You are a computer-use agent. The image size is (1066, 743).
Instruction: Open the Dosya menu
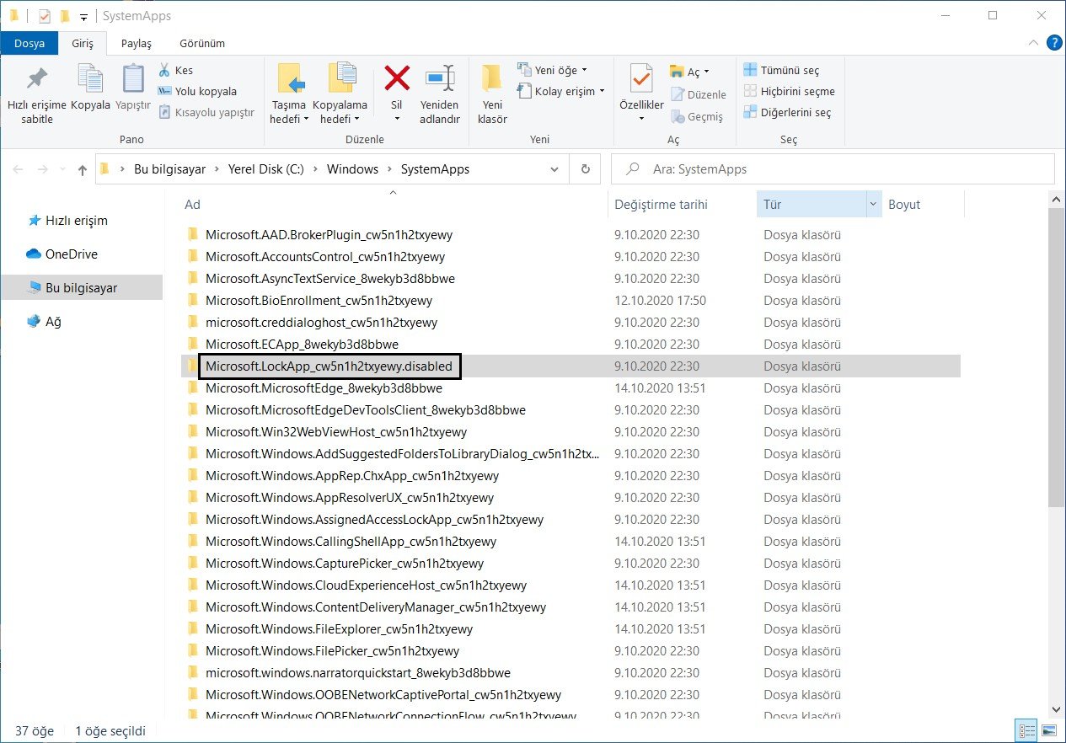(x=29, y=43)
